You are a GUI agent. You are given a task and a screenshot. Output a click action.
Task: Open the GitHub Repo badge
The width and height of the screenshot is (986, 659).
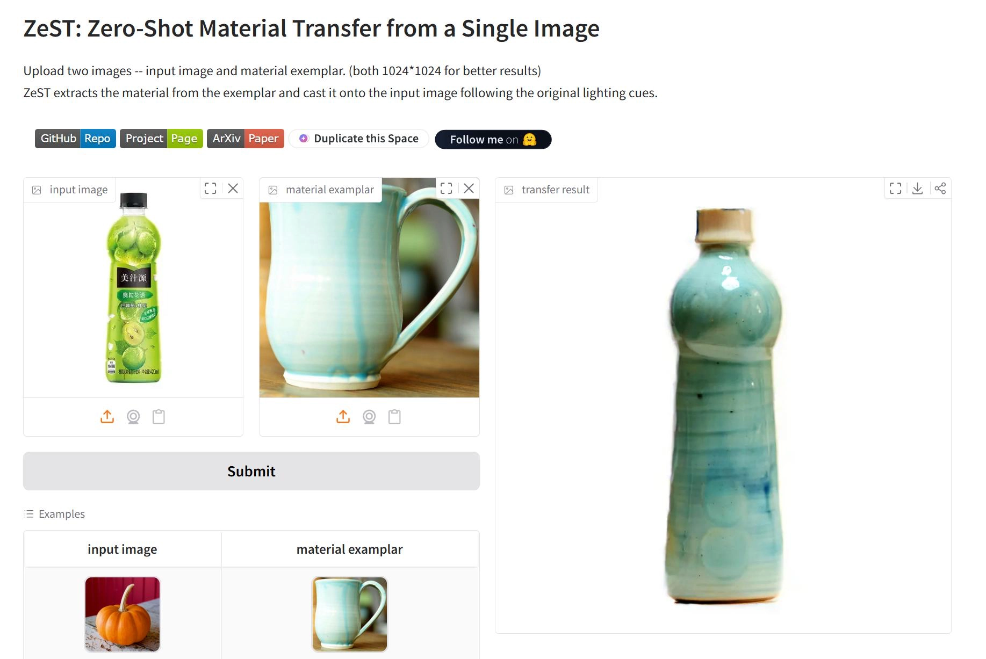75,139
